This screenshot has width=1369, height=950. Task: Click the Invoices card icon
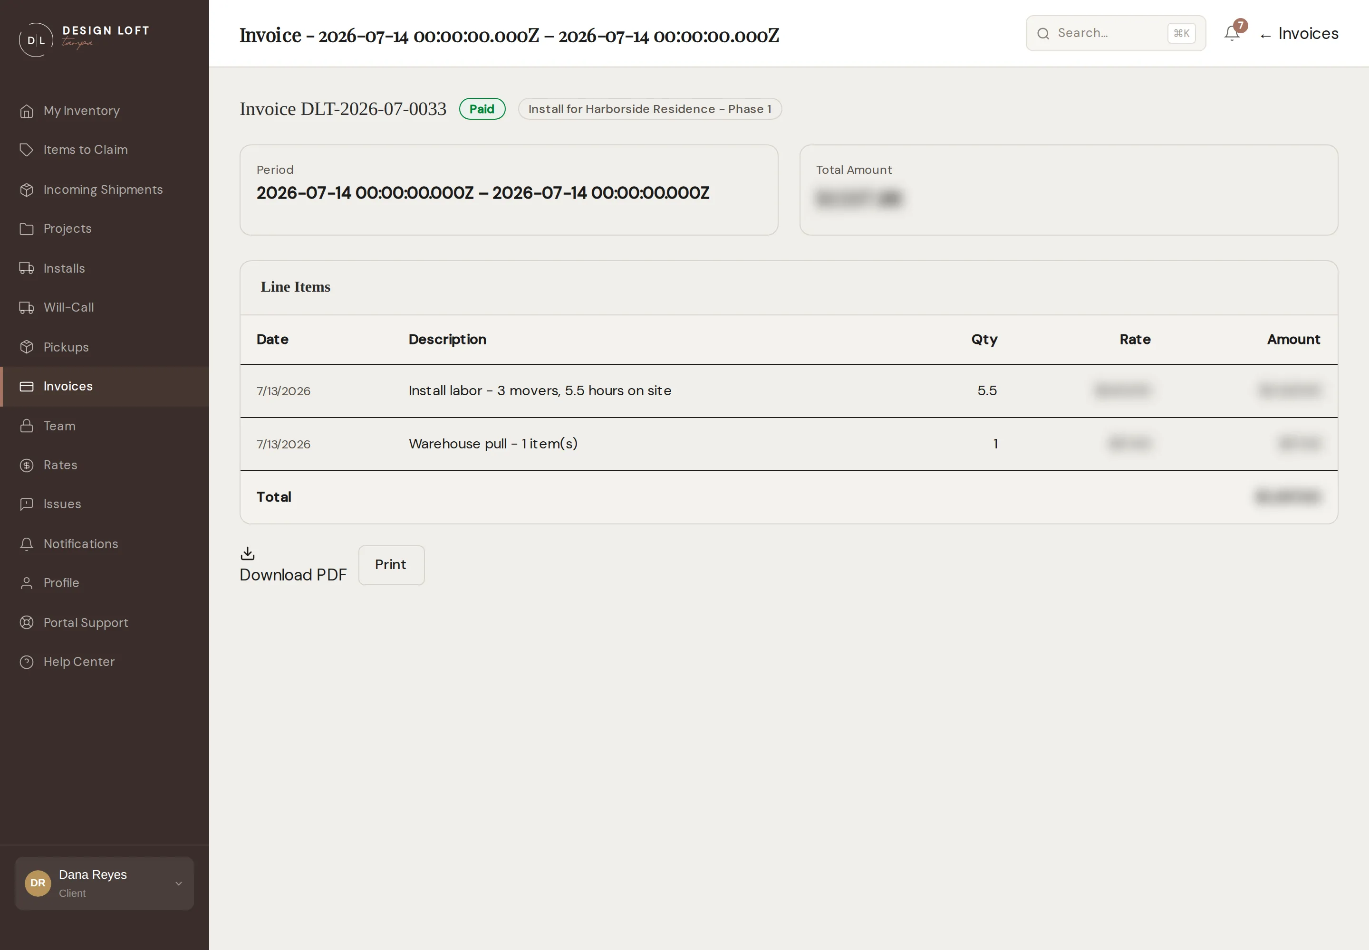coord(26,386)
